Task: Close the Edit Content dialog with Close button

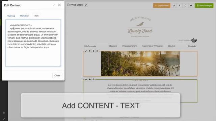Action: pos(57,75)
